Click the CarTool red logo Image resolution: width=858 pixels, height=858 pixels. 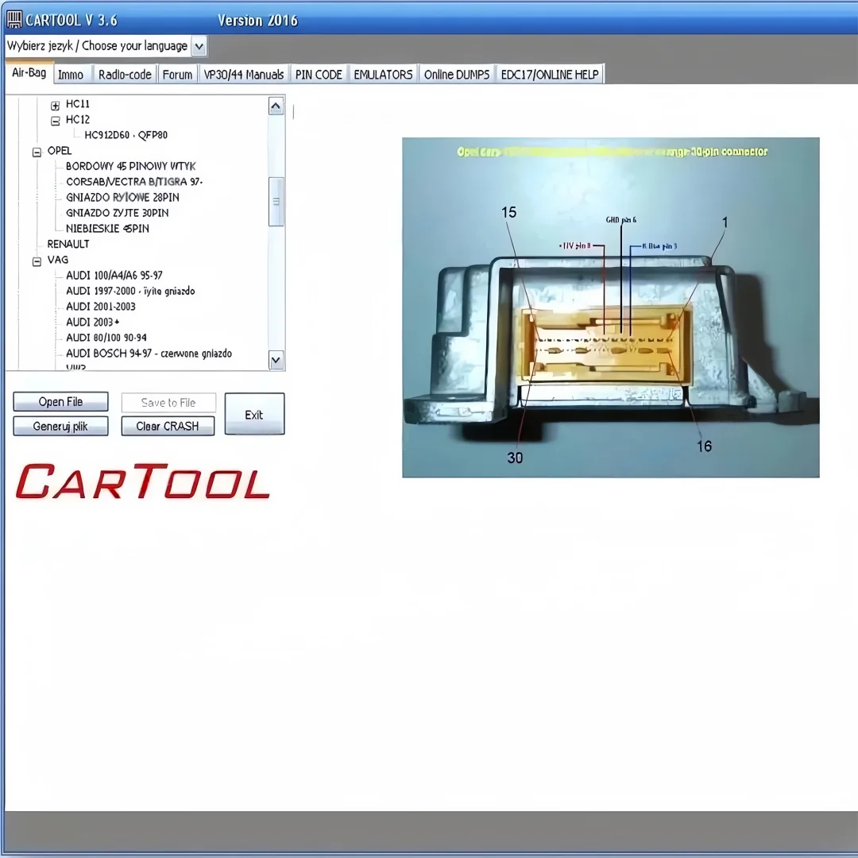[143, 481]
